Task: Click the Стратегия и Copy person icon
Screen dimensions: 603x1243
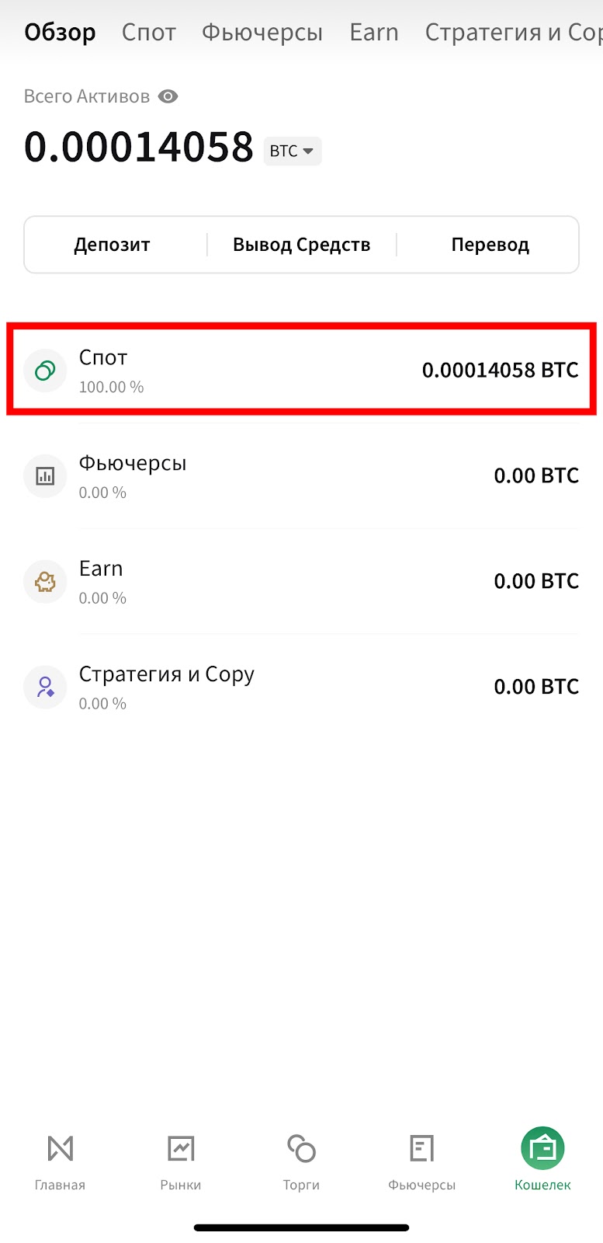Action: pos(45,687)
